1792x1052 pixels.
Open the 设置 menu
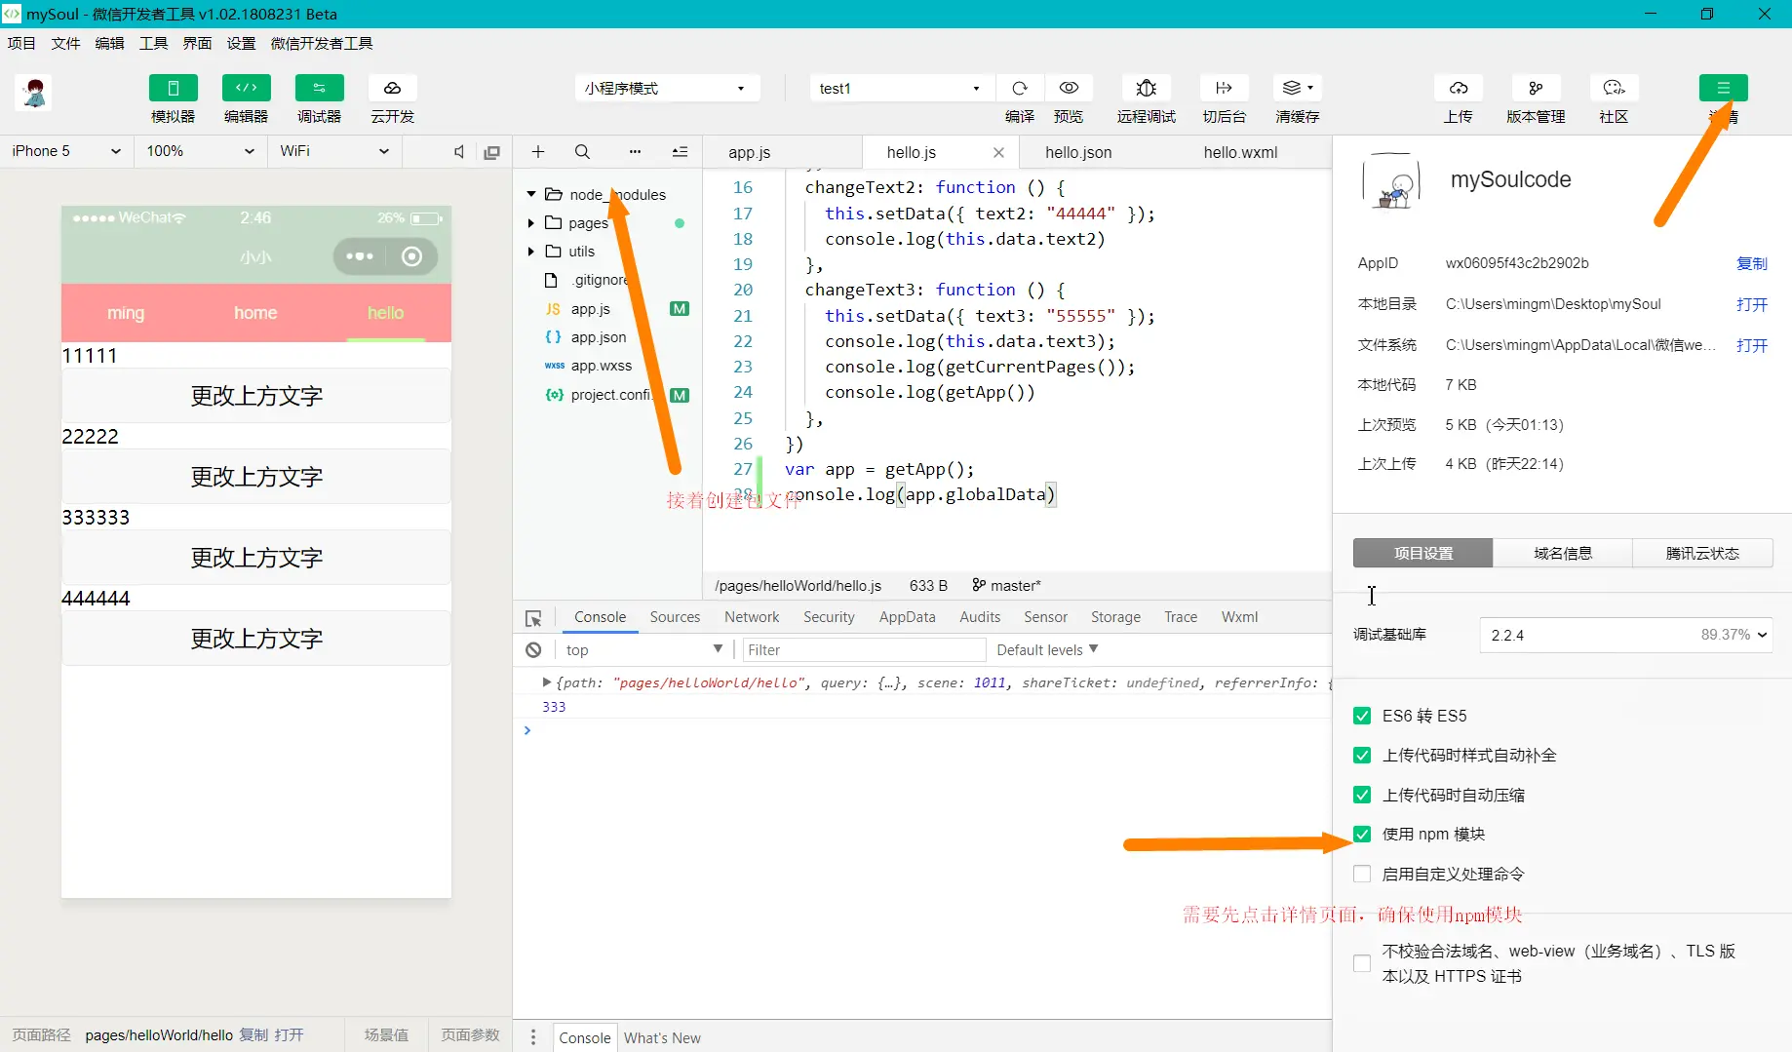(241, 43)
